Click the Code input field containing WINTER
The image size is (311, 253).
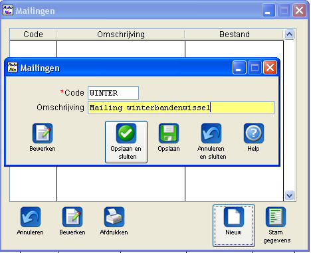tap(113, 93)
